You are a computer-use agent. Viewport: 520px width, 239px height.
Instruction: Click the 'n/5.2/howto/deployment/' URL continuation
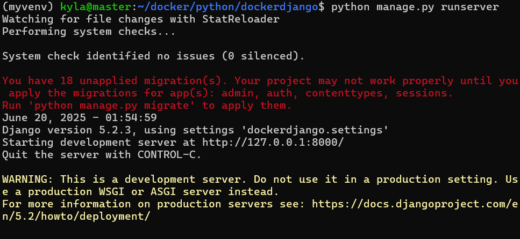tap(76, 217)
